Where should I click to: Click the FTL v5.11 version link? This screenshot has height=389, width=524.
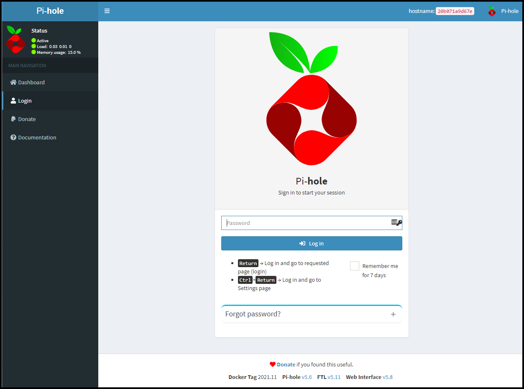coord(334,377)
